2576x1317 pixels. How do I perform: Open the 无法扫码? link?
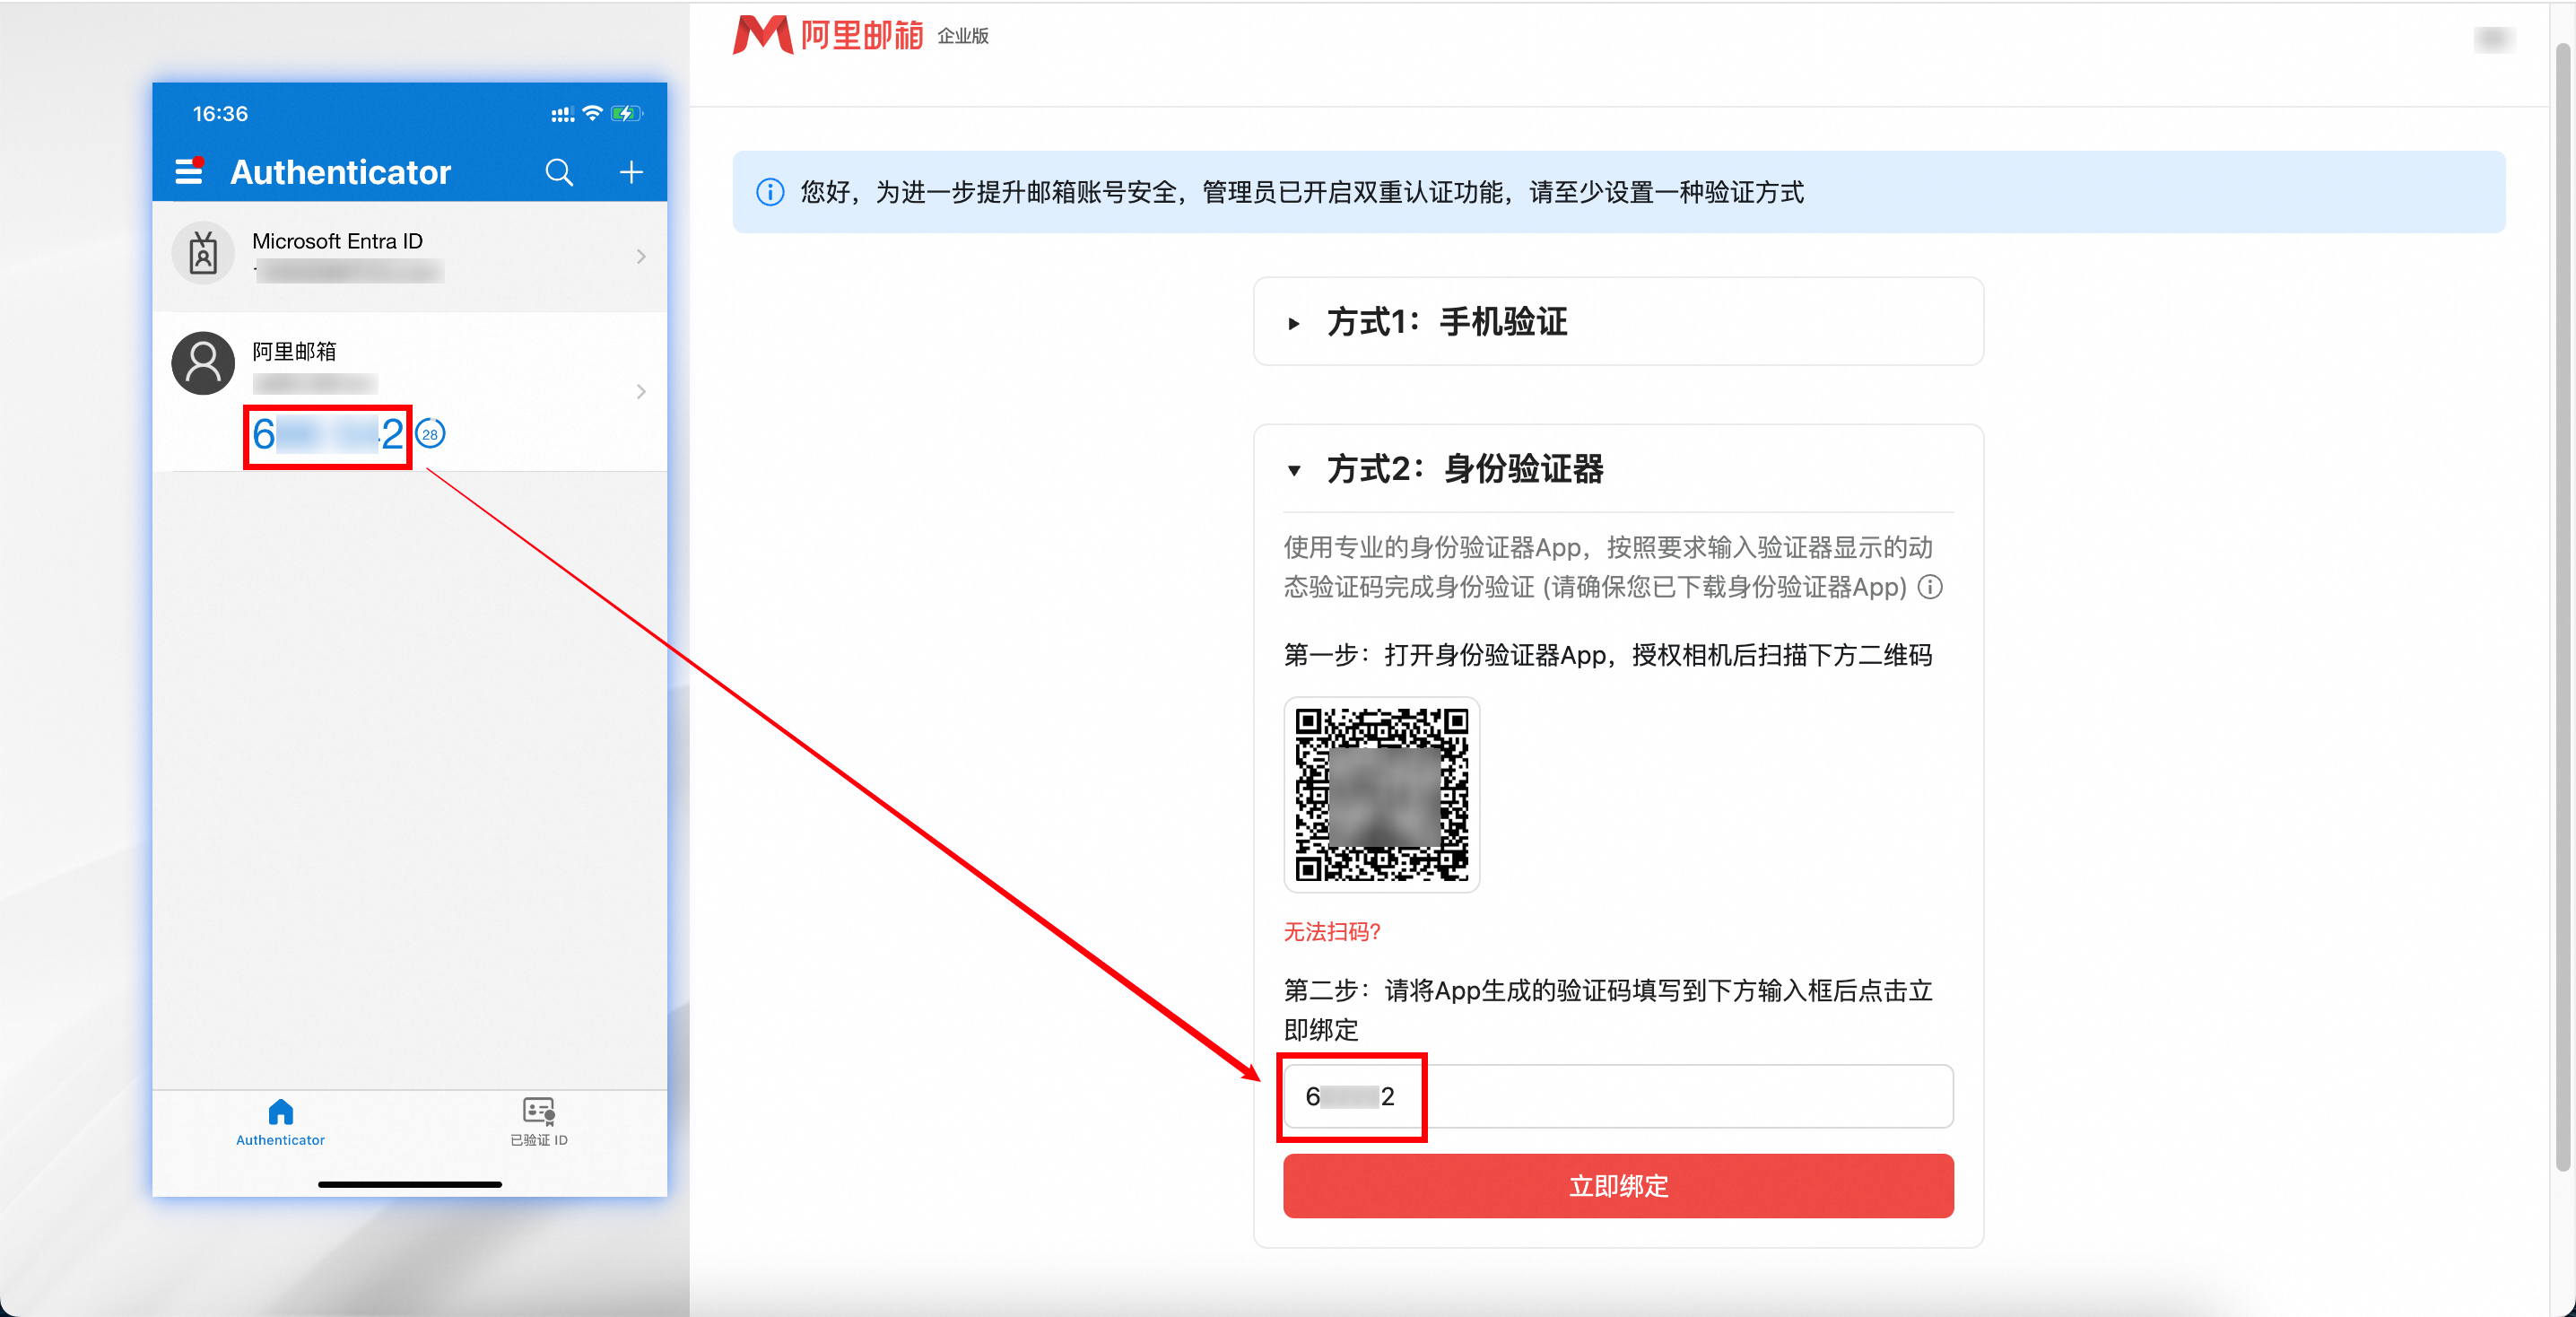pyautogui.click(x=1330, y=932)
